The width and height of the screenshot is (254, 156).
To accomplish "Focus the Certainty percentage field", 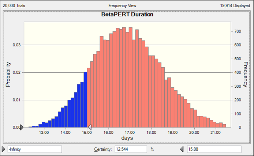I will (x=131, y=149).
